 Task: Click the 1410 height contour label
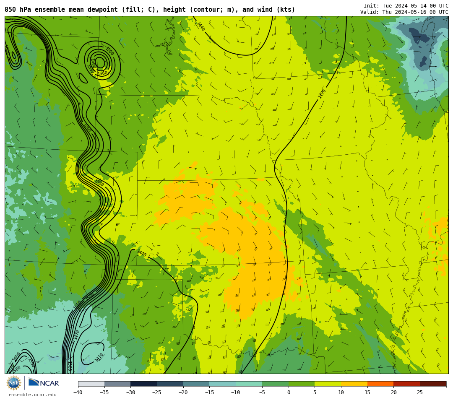click(99, 358)
